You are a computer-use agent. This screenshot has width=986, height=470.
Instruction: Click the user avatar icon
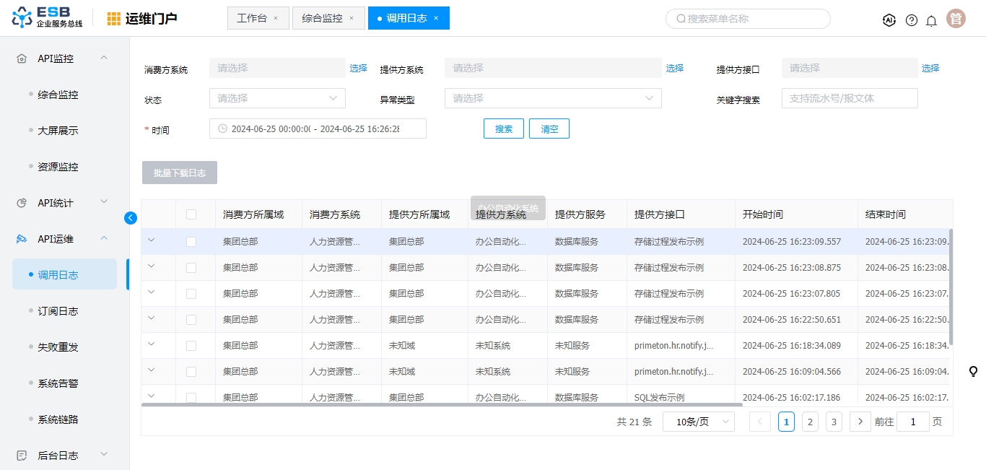(x=956, y=19)
